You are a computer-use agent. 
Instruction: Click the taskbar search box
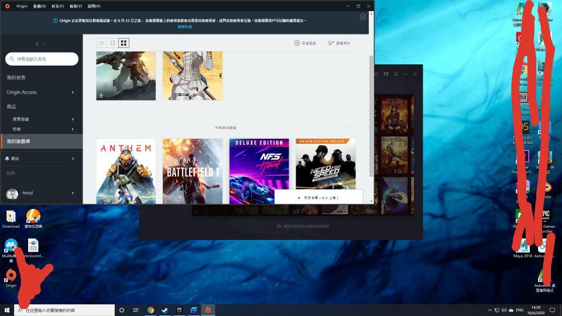(x=64, y=310)
